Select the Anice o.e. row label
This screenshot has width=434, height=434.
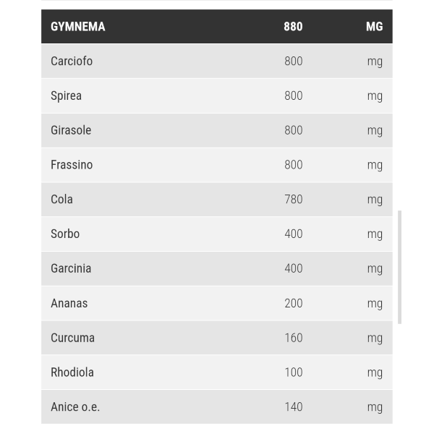coord(75,407)
